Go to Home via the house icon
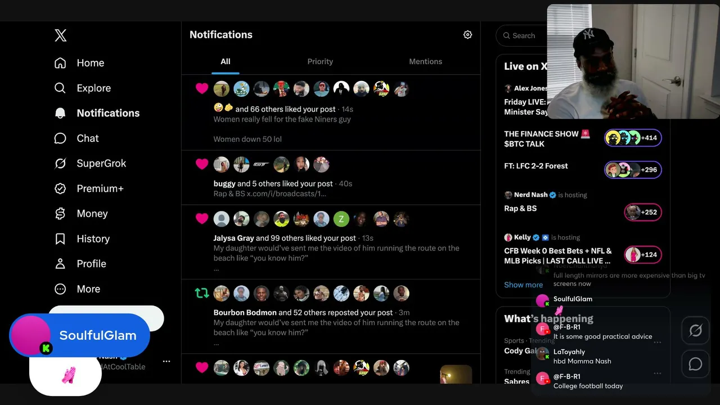 tap(60, 63)
